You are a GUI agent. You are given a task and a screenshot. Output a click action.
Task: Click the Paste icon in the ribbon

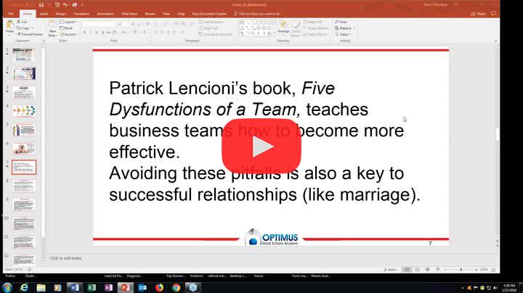tap(9, 28)
